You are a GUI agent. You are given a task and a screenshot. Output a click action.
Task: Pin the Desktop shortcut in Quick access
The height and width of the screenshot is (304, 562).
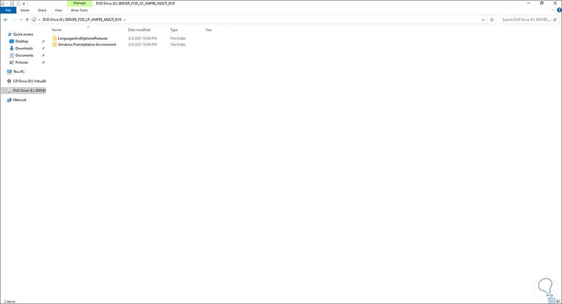coord(43,41)
